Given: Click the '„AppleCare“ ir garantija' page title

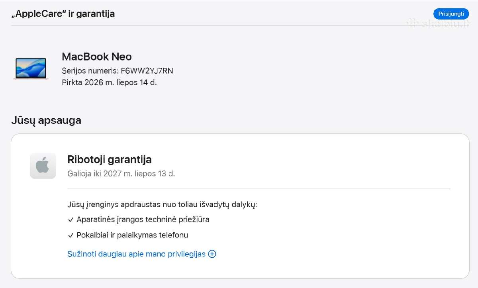Looking at the screenshot, I should click(63, 14).
